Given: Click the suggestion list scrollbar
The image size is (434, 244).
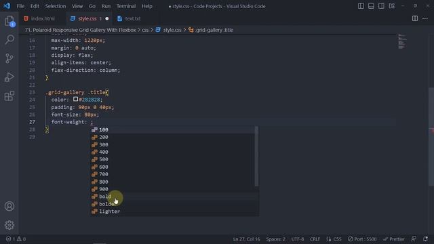Looking at the screenshot, I should [256, 157].
